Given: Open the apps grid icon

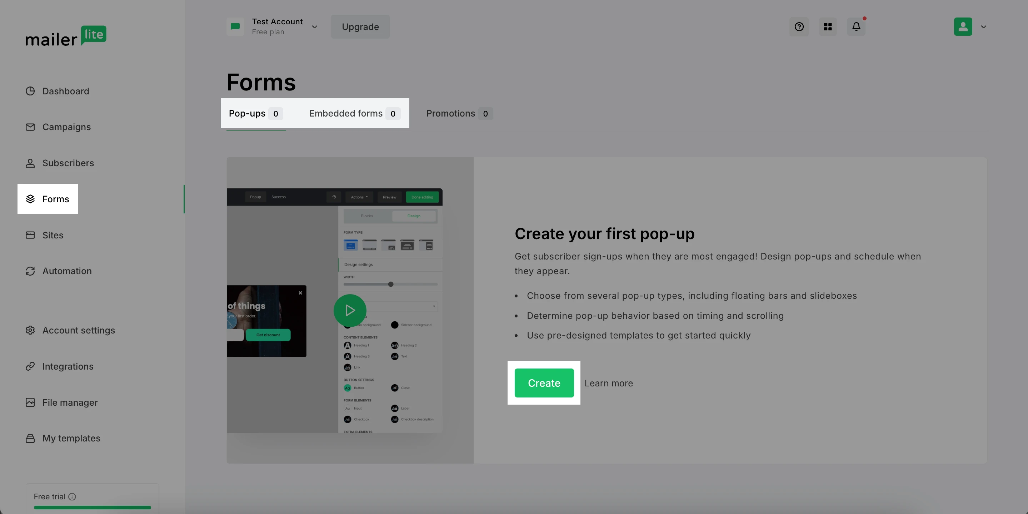Looking at the screenshot, I should pyautogui.click(x=828, y=27).
